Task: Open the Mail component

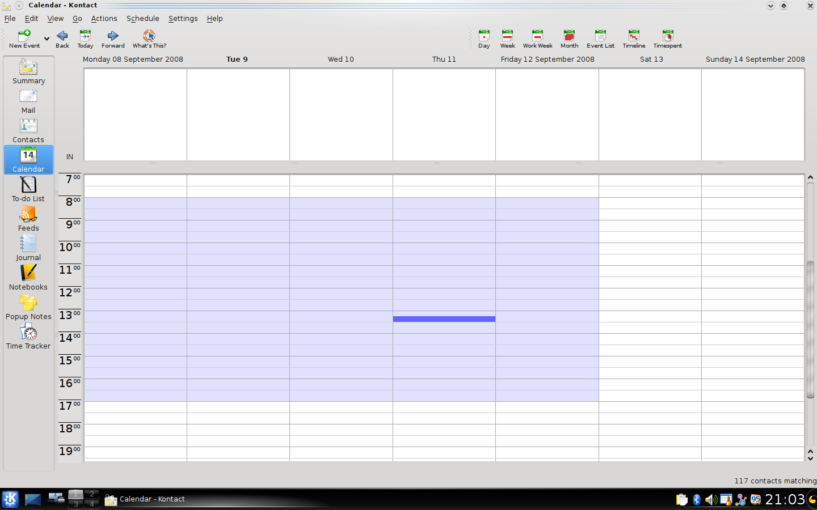Action: [x=28, y=101]
